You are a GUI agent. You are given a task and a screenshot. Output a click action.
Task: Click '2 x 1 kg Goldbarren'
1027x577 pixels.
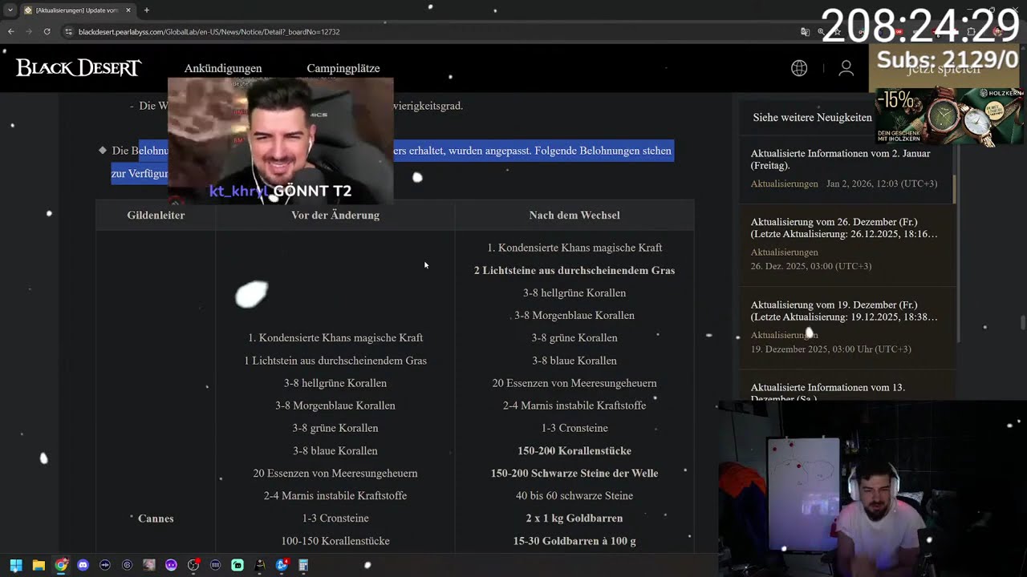pos(574,518)
